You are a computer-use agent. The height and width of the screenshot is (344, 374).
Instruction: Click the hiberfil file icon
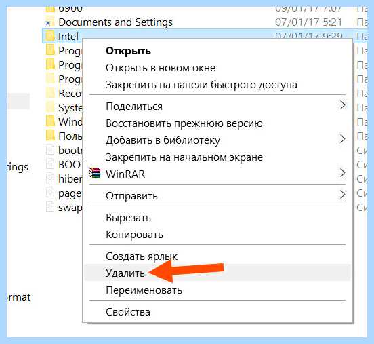coord(50,178)
